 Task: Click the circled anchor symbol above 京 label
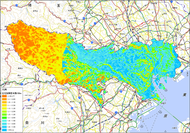point(161,112)
